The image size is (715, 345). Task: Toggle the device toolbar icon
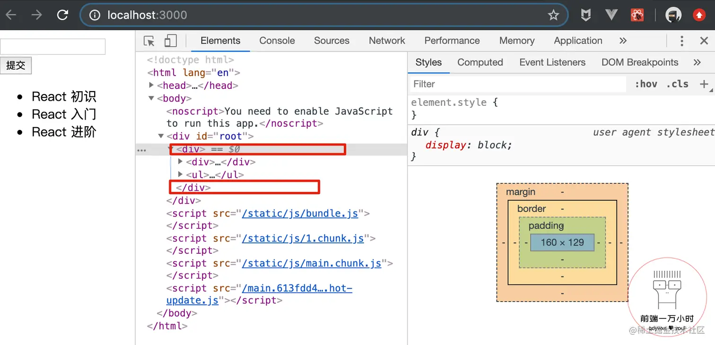(170, 41)
